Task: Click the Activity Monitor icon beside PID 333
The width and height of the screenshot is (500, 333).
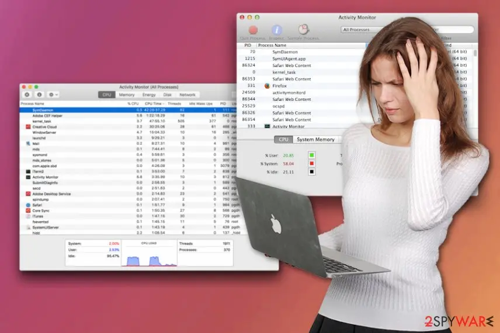Action: point(267,126)
